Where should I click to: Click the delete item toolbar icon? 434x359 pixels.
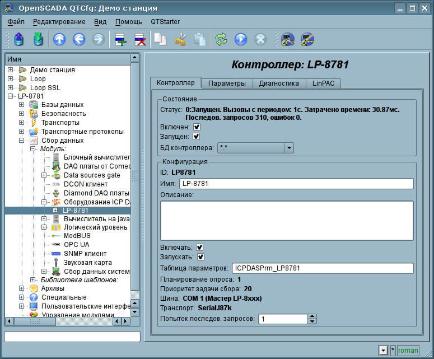tap(139, 39)
